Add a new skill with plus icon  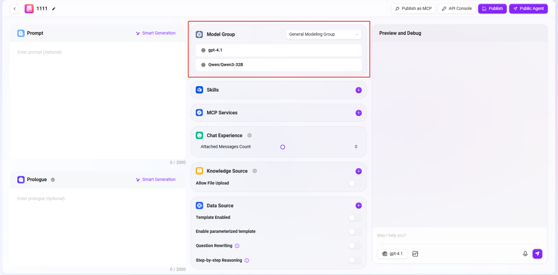click(x=358, y=90)
